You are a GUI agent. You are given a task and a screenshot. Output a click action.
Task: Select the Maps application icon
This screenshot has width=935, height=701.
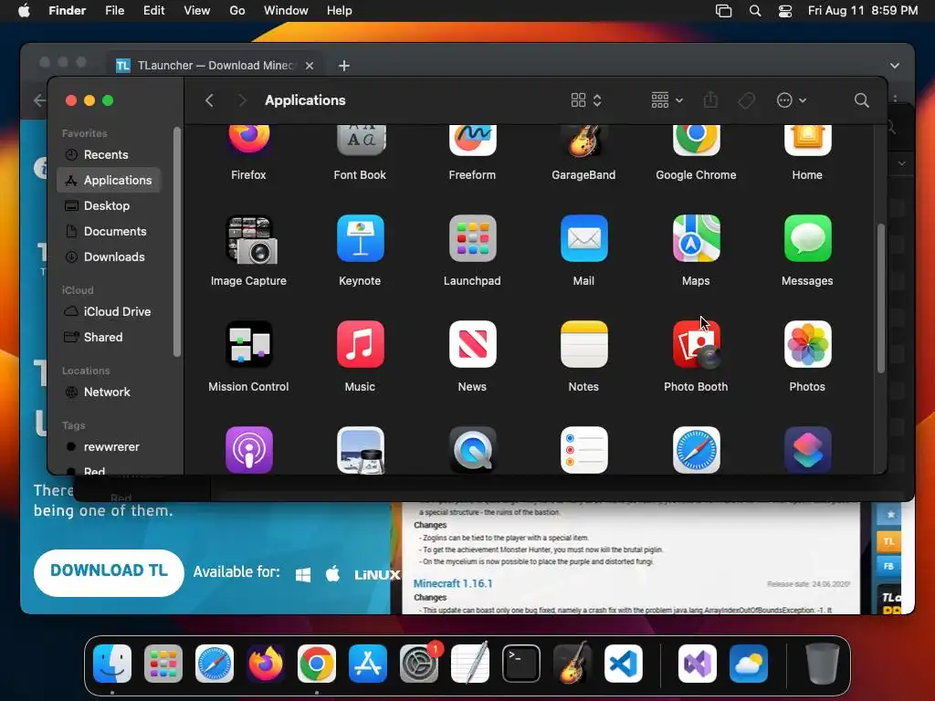[x=696, y=238]
